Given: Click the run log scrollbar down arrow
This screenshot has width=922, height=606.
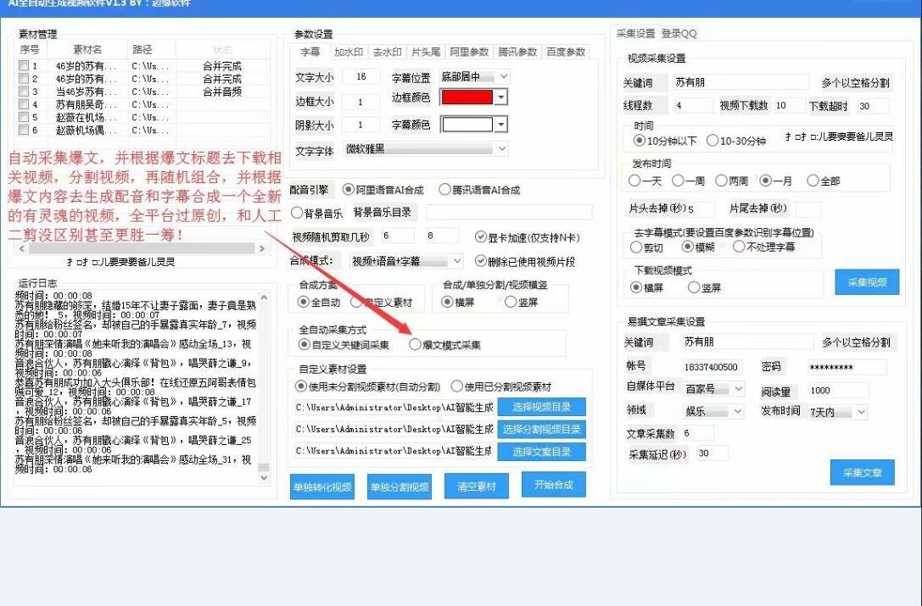Looking at the screenshot, I should pos(264,477).
